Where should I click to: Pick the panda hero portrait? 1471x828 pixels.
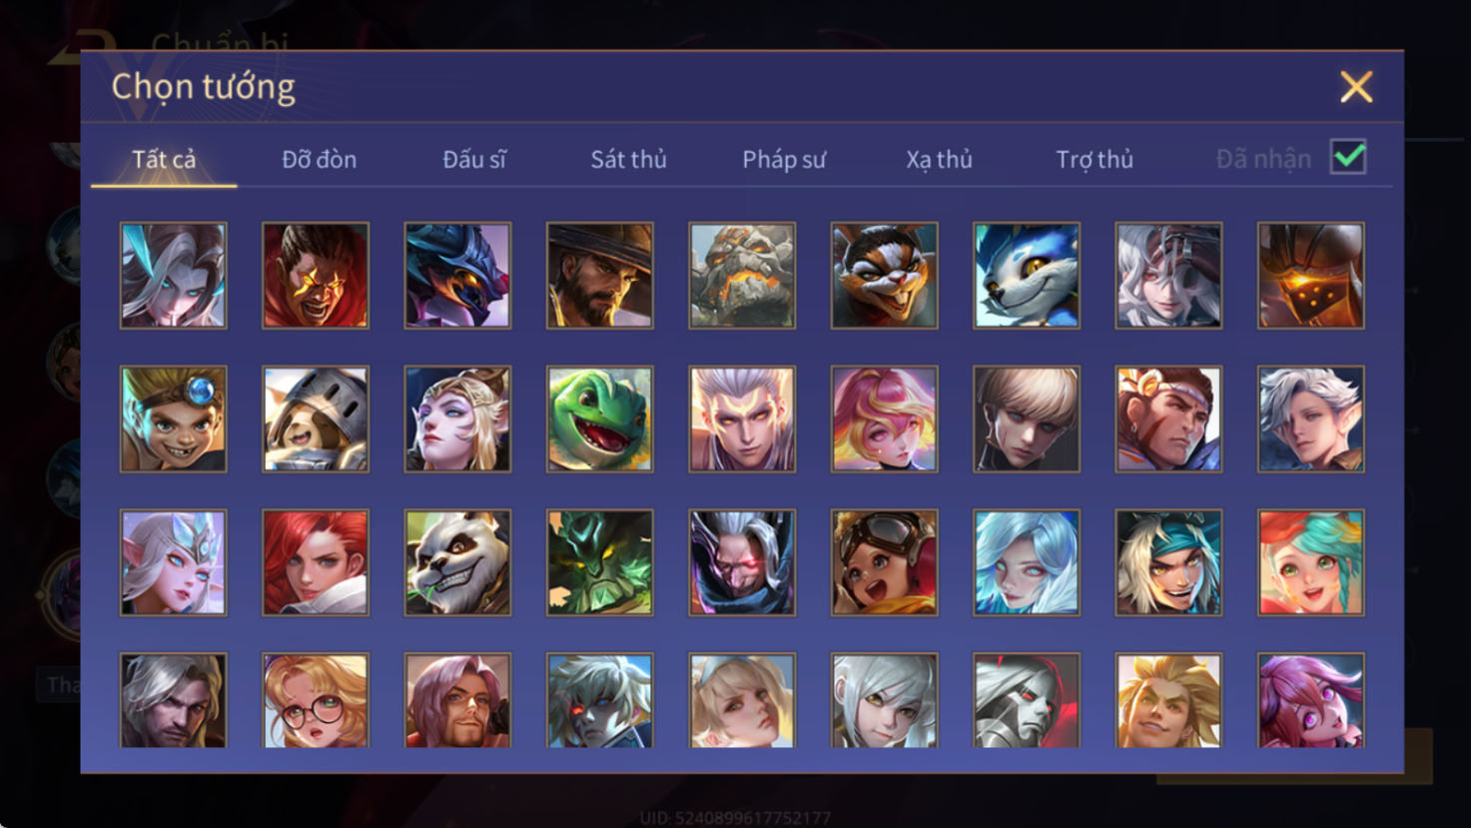click(457, 562)
